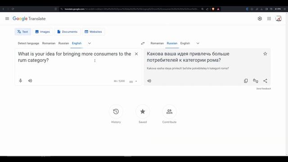Image resolution: width=288 pixels, height=162 pixels.
Task: Expand input tools dropdown arrow
Action: pyautogui.click(x=136, y=81)
